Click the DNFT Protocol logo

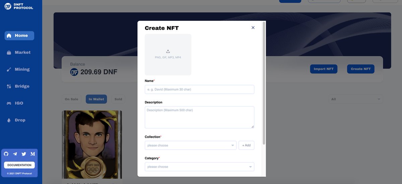pos(19,6)
